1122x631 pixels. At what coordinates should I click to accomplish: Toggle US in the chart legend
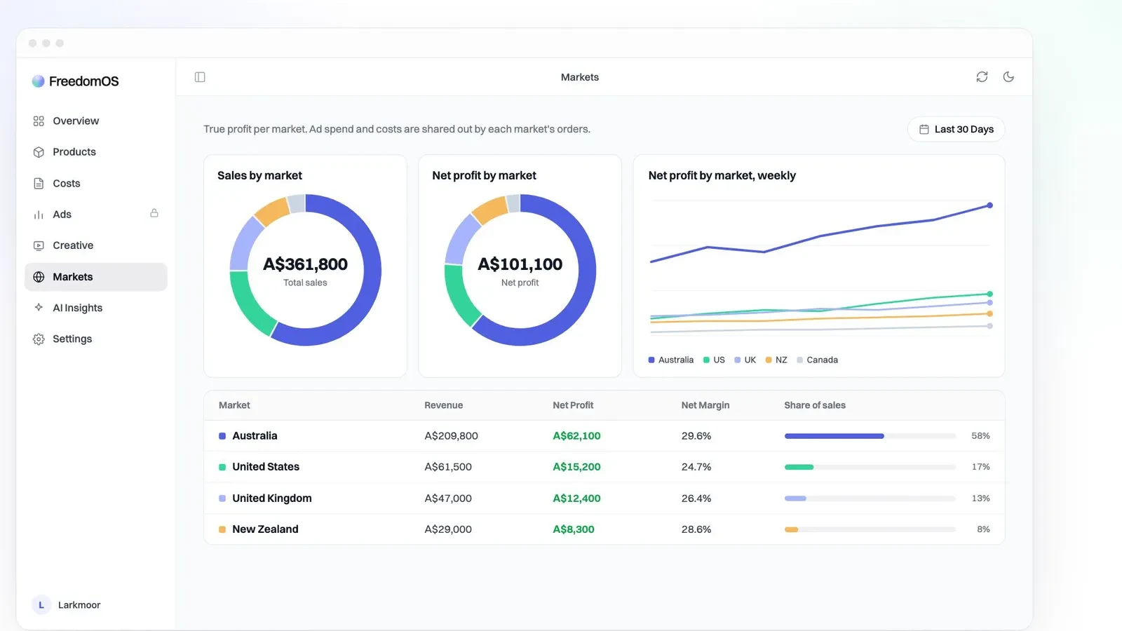714,360
